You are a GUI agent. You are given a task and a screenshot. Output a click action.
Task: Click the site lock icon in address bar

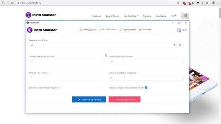[18, 3]
